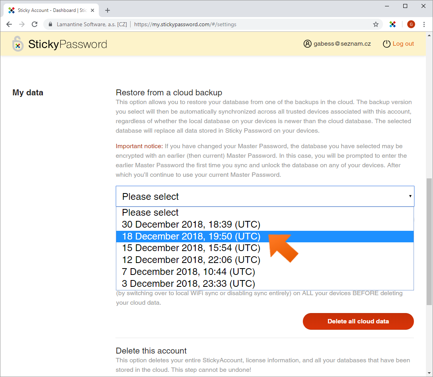The width and height of the screenshot is (433, 377).
Task: Click the StickyPassword logo
Action: 60,44
